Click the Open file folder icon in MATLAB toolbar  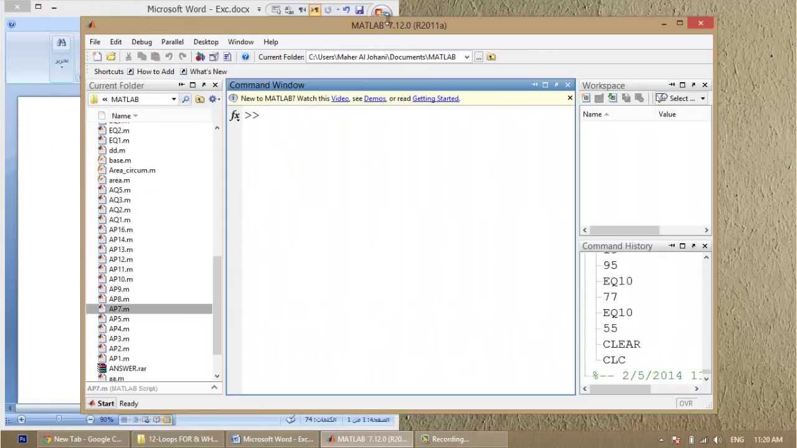click(111, 57)
